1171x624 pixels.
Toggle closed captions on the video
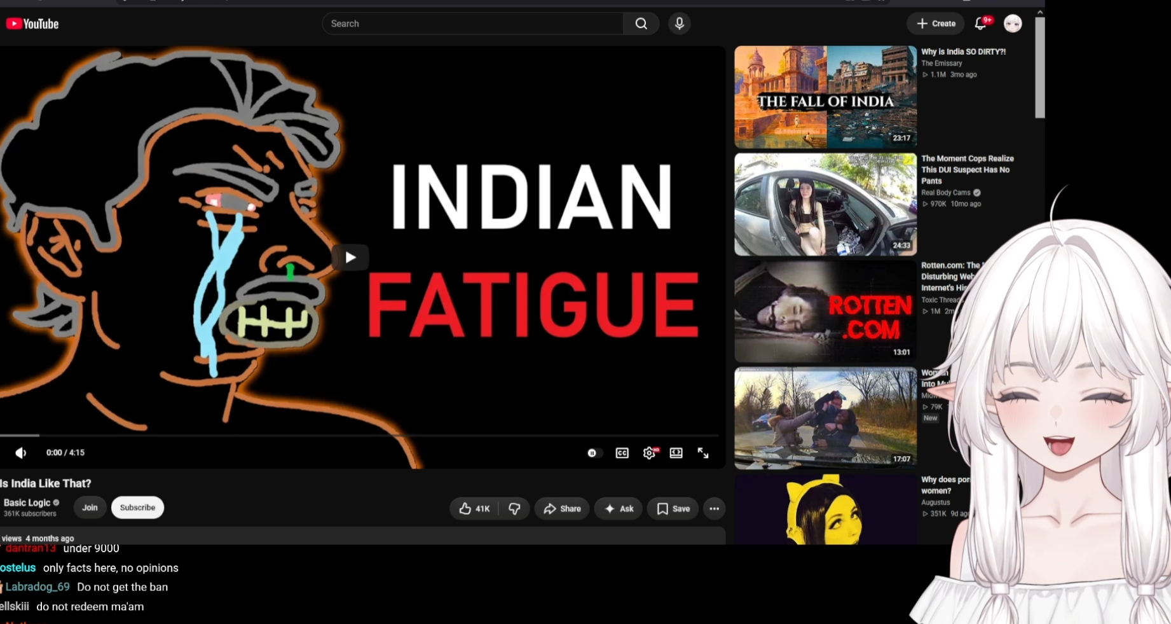click(x=622, y=453)
